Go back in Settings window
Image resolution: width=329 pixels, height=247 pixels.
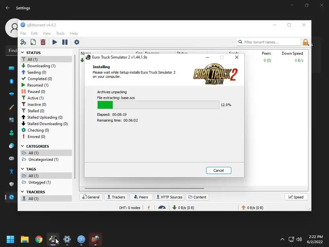[8, 8]
